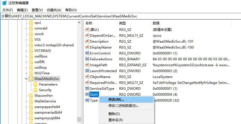Click the wampmysqld64 folder icon
This screenshot has height=124, width=241.
(31, 118)
